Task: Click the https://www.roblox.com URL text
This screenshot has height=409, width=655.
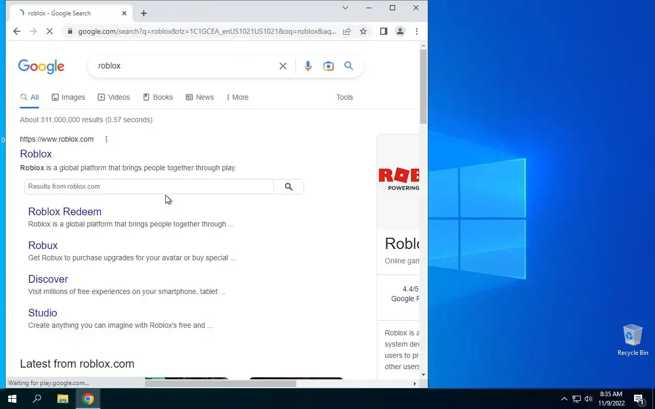Action: tap(57, 139)
